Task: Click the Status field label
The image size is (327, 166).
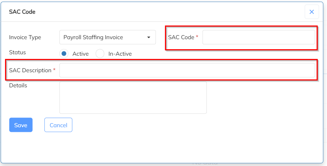Action: click(x=18, y=52)
